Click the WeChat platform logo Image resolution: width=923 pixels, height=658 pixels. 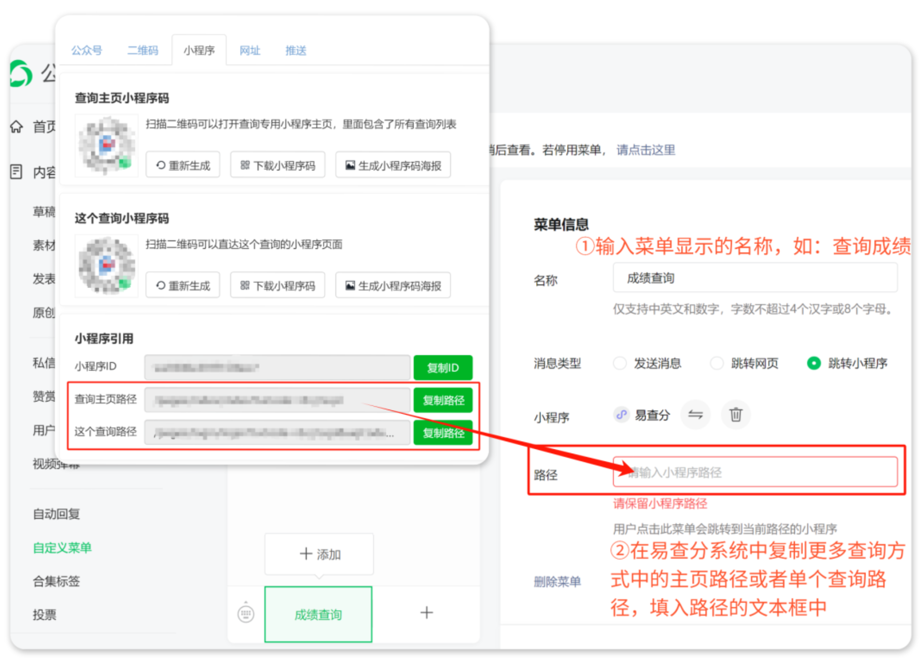[21, 74]
